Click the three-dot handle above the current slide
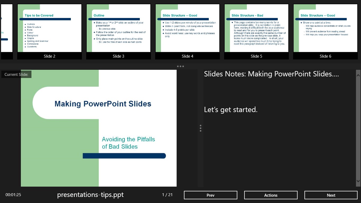The width and height of the screenshot is (361, 203). click(181, 66)
